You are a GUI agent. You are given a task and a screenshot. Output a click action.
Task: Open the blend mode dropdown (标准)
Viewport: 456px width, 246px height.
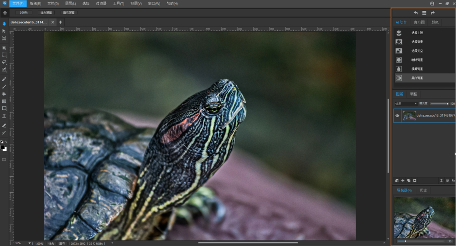(x=406, y=104)
